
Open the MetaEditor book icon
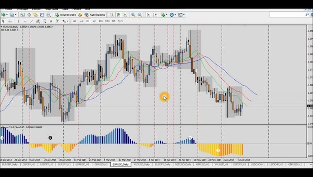click(80, 15)
